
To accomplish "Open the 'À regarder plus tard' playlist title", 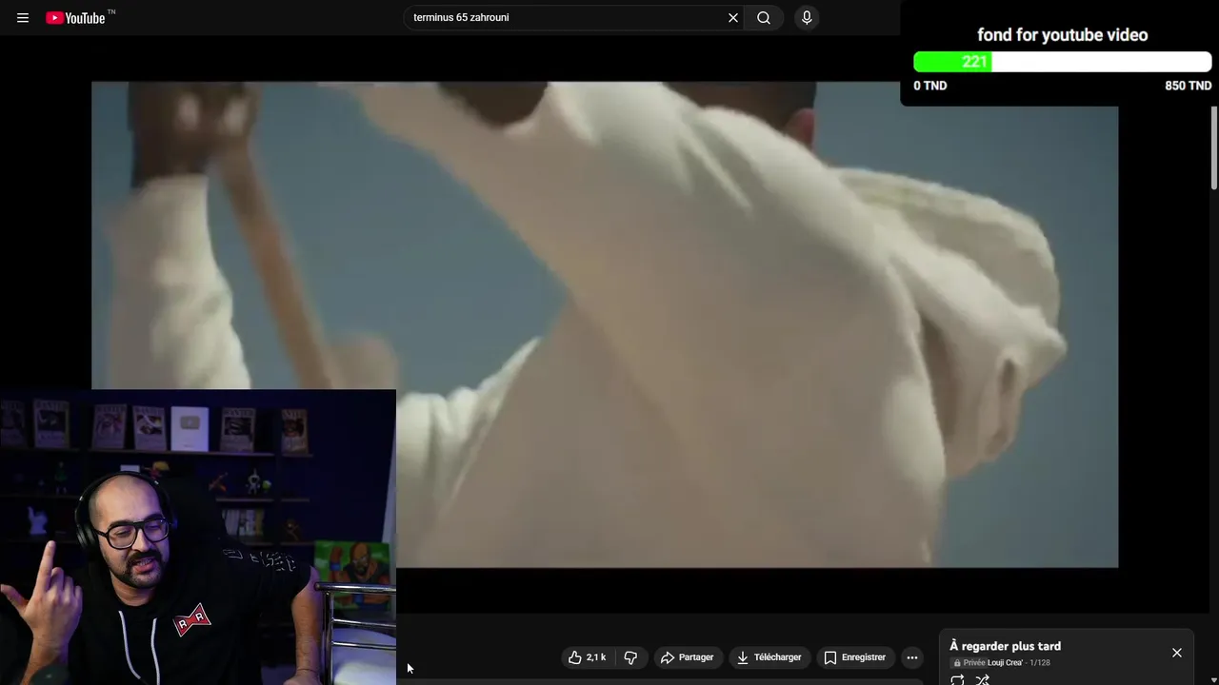I will coord(1005,646).
